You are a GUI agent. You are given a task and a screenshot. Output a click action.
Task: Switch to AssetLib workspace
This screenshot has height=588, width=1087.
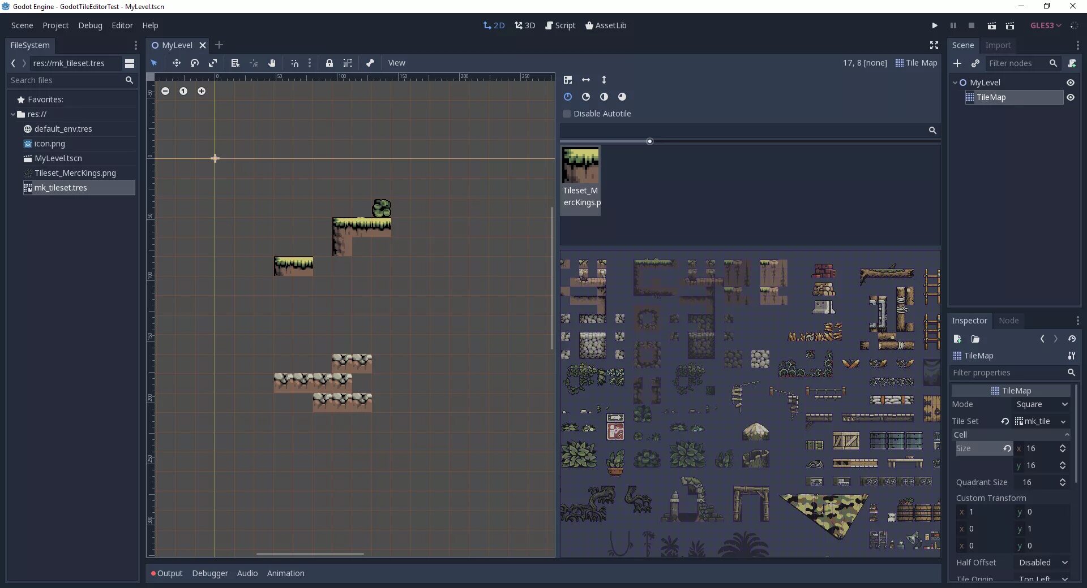click(606, 25)
